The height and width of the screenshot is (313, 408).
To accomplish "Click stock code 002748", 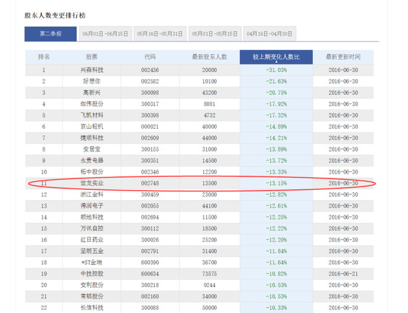I will click(x=150, y=183).
